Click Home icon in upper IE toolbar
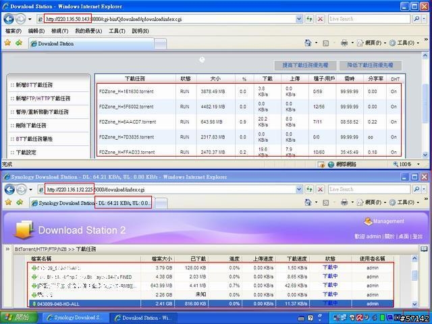The height and width of the screenshot is (324, 432). 308,43
